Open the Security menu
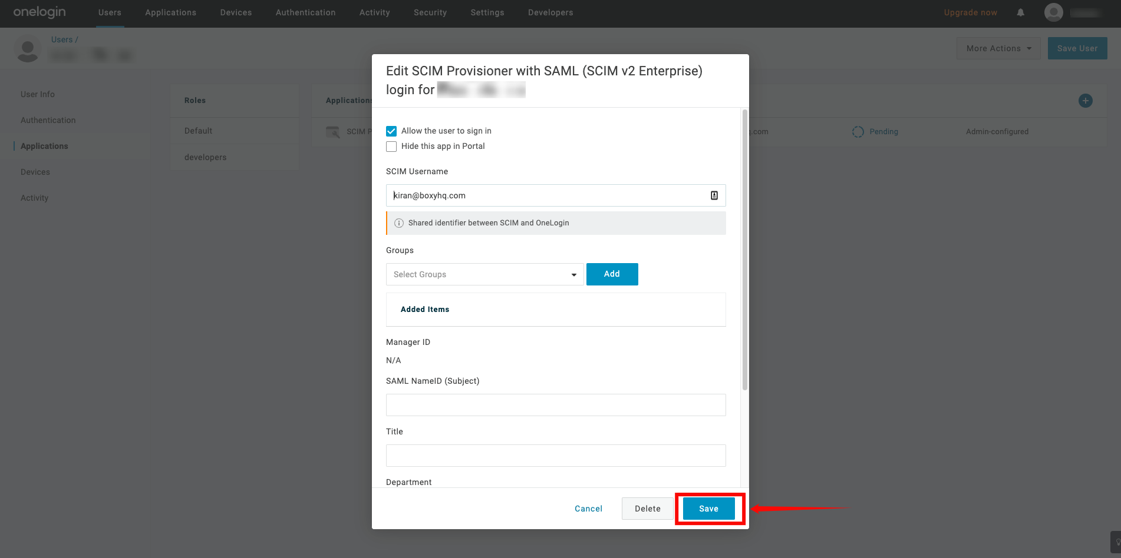Viewport: 1121px width, 558px height. 430,12
